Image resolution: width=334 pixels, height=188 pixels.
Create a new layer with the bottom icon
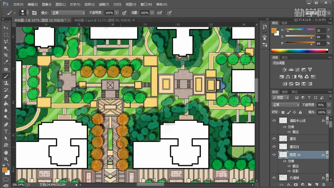(x=317, y=185)
